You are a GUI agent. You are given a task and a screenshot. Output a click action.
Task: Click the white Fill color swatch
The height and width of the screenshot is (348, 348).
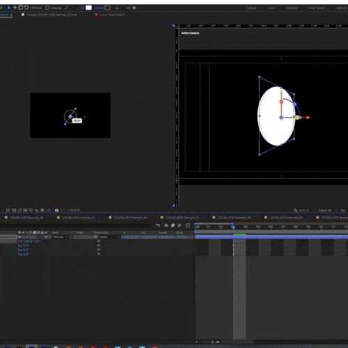pyautogui.click(x=88, y=8)
